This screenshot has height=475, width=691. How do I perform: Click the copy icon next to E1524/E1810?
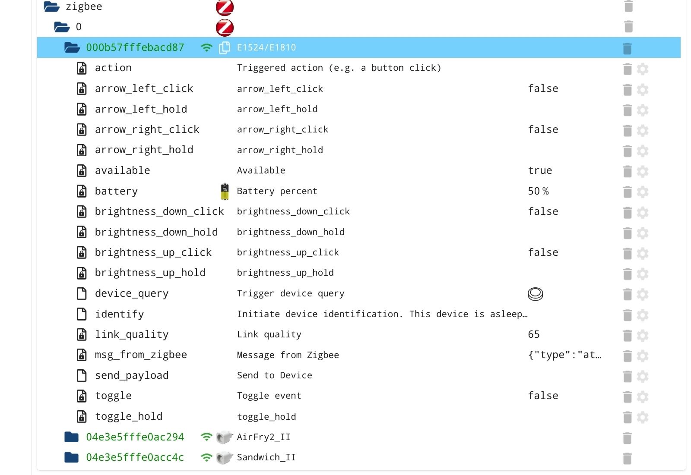[224, 47]
